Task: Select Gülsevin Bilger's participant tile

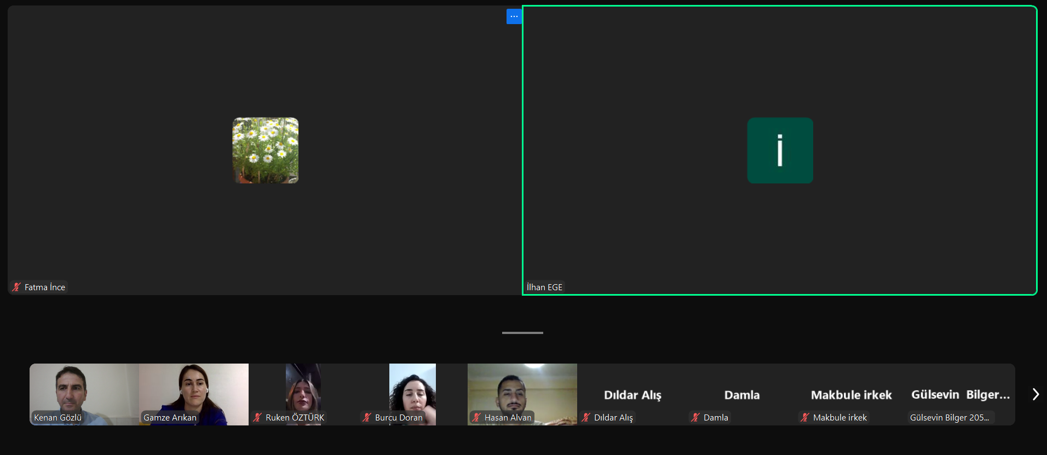Action: (960, 394)
